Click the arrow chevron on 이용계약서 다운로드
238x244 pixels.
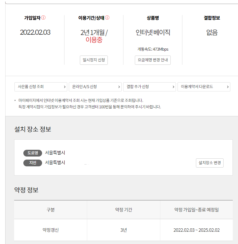(228, 87)
